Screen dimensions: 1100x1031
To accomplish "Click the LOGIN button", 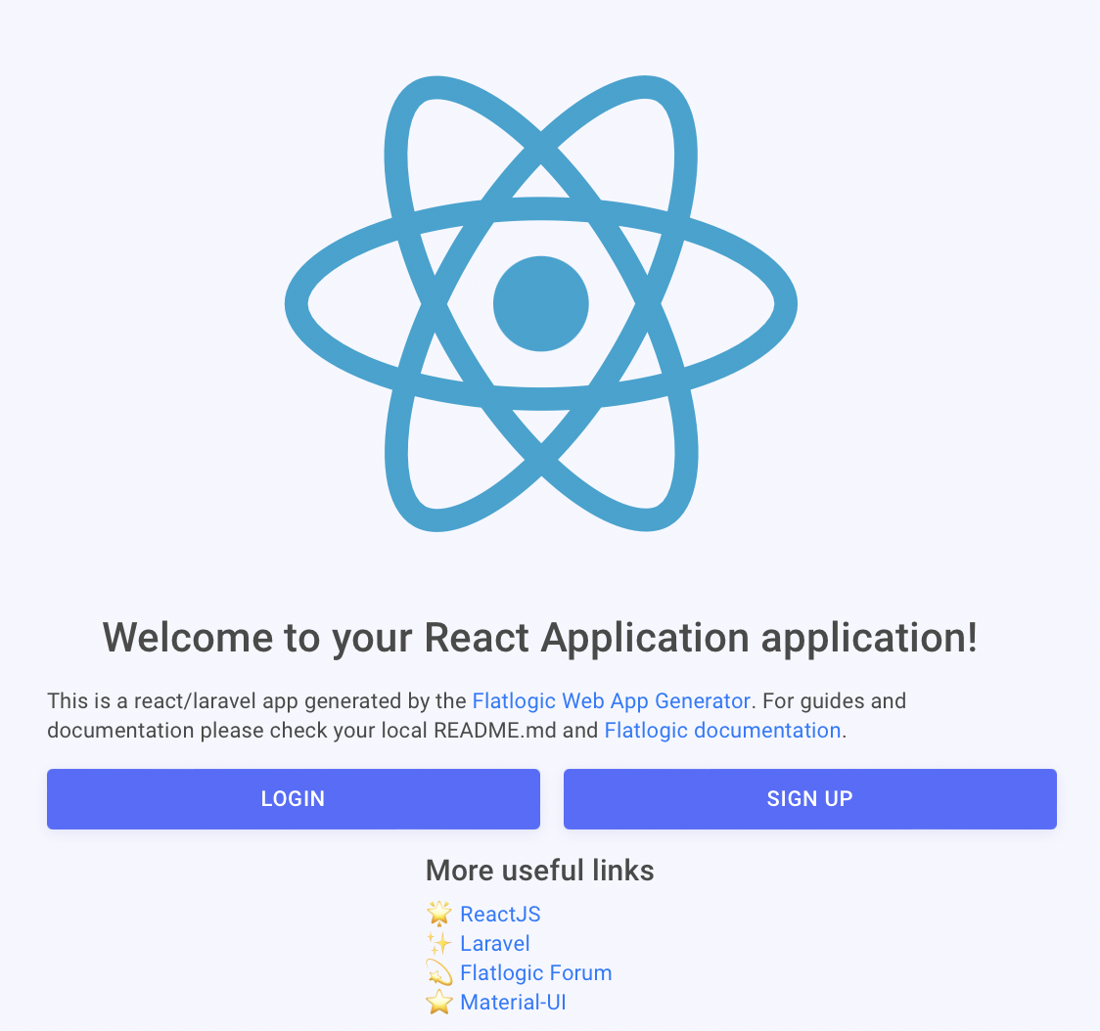I will coord(294,799).
